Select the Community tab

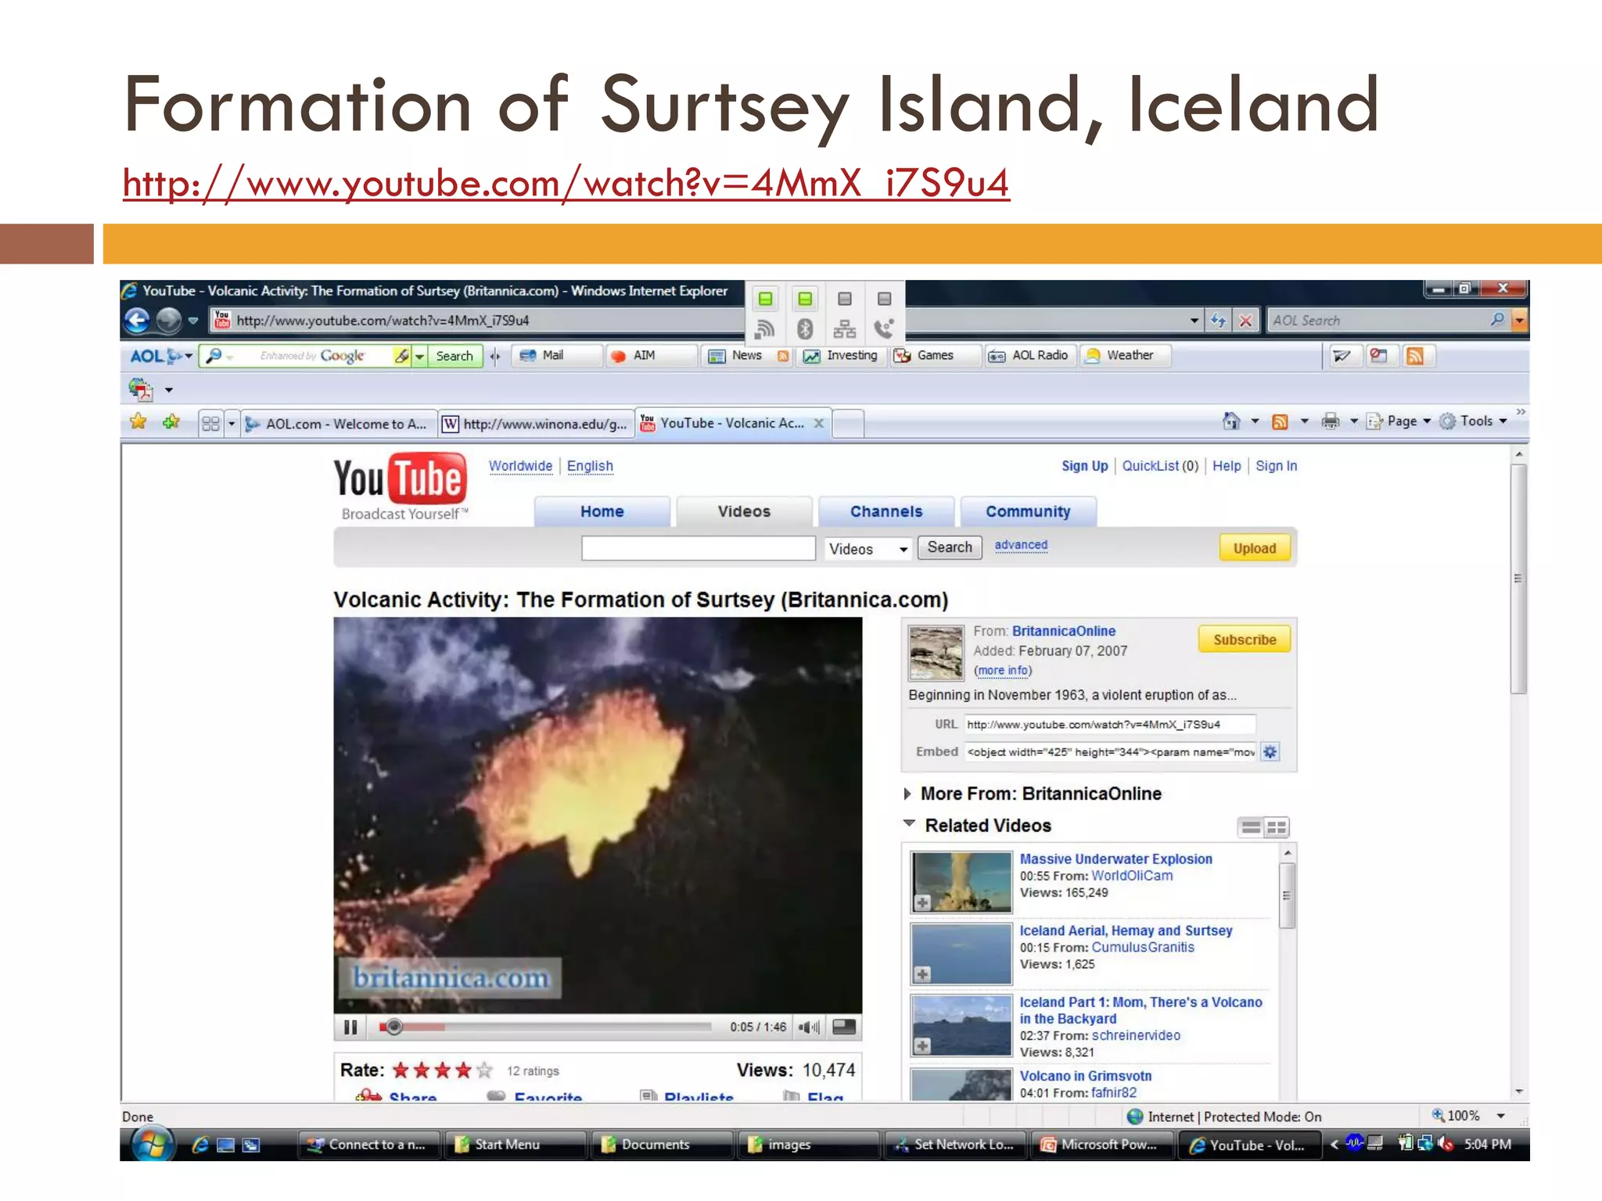1028,511
